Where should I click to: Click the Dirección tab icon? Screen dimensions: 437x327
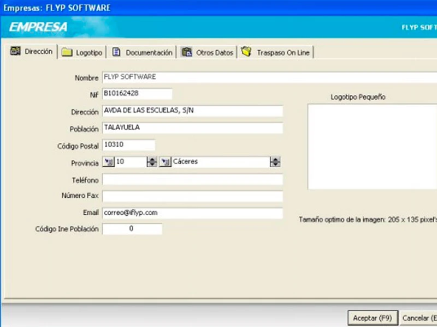15,51
